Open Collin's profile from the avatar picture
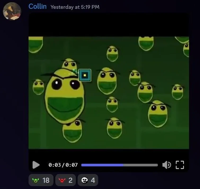Image resolution: width=200 pixels, height=189 pixels. pos(12,11)
